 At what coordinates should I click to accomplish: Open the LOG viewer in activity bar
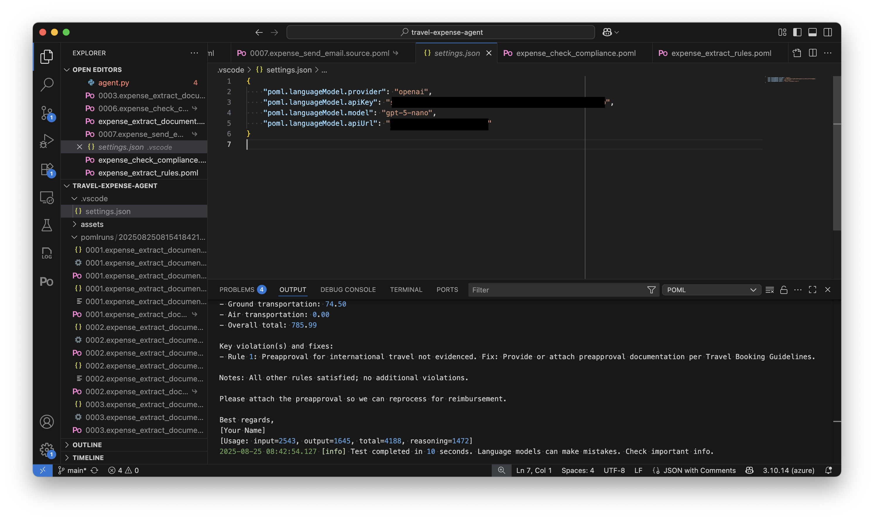(x=47, y=253)
